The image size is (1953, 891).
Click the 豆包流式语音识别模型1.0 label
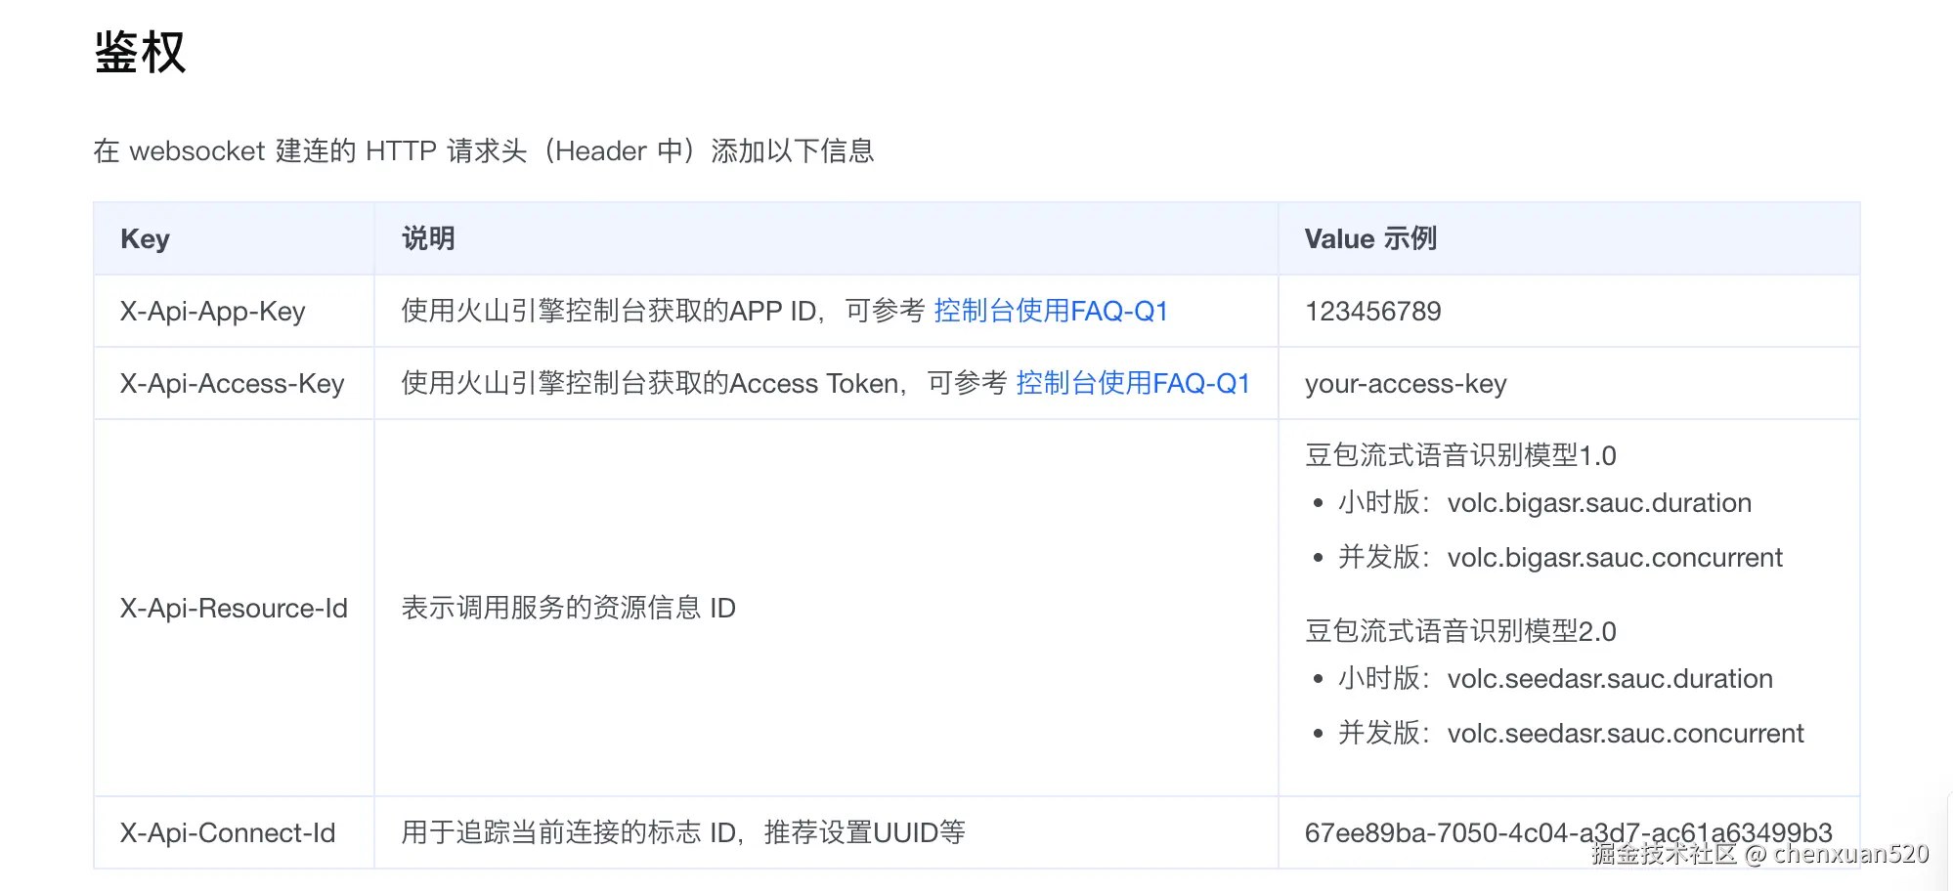tap(1459, 455)
